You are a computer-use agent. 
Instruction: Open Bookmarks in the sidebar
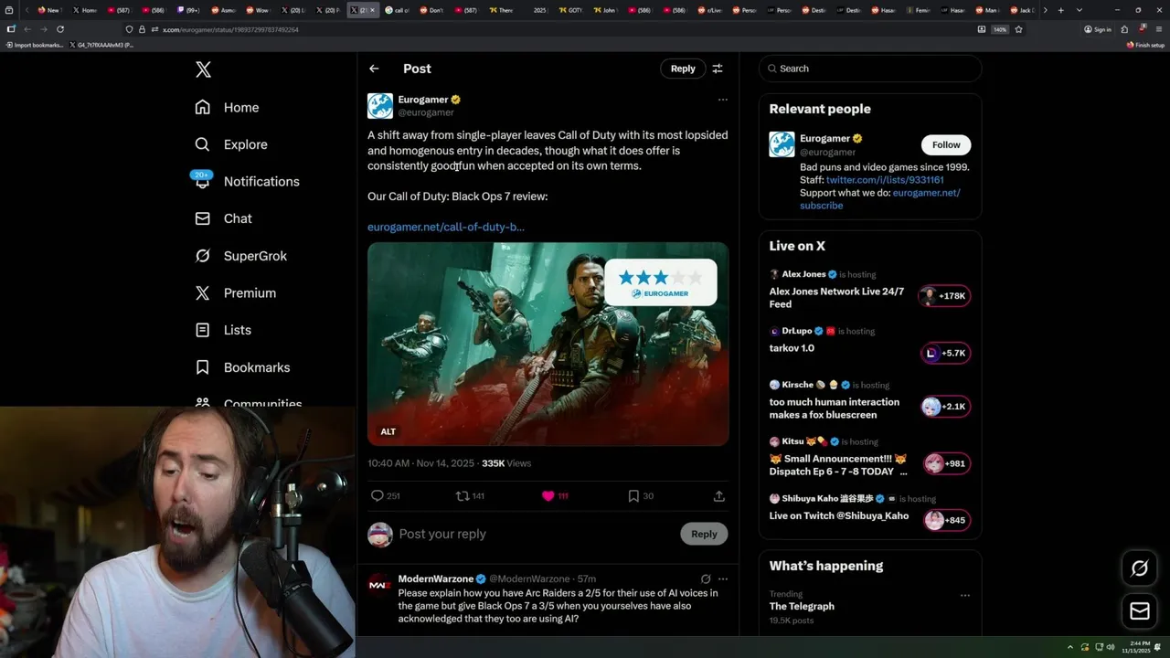tap(242, 367)
